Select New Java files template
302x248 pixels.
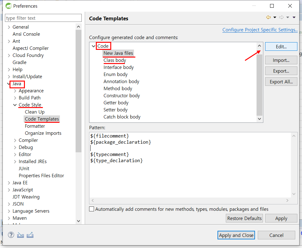pyautogui.click(x=118, y=53)
